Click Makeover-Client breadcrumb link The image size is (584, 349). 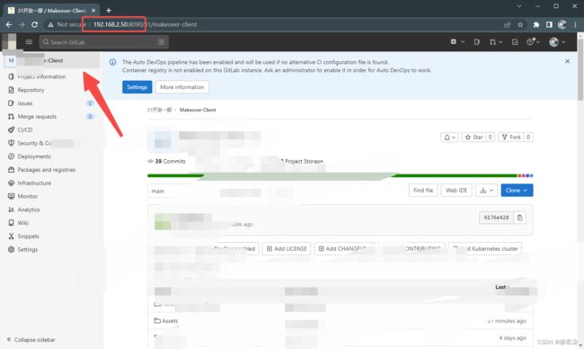[198, 110]
